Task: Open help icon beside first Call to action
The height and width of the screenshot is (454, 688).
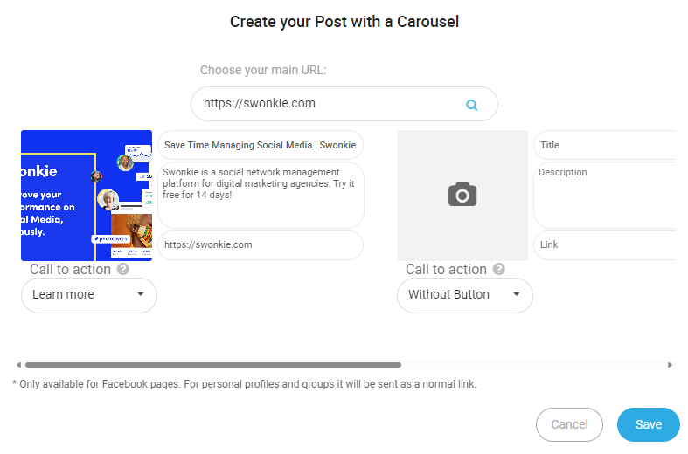Action: [123, 269]
